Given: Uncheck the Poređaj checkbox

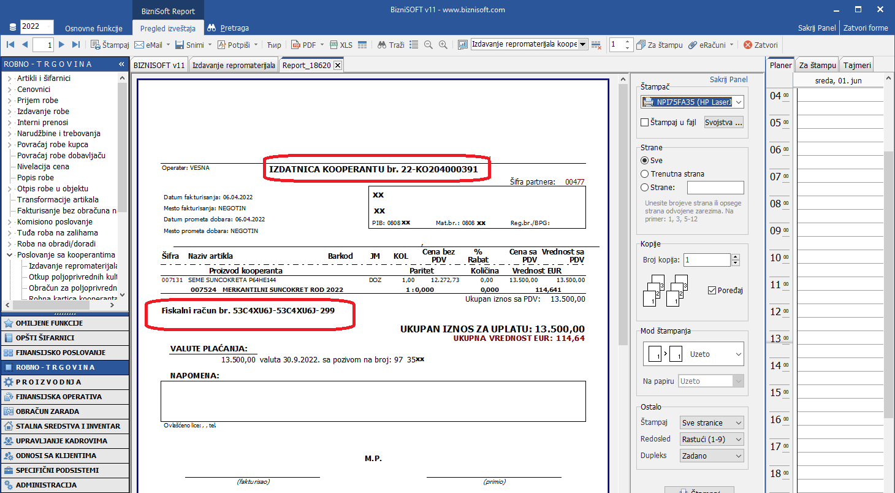Looking at the screenshot, I should pyautogui.click(x=712, y=290).
